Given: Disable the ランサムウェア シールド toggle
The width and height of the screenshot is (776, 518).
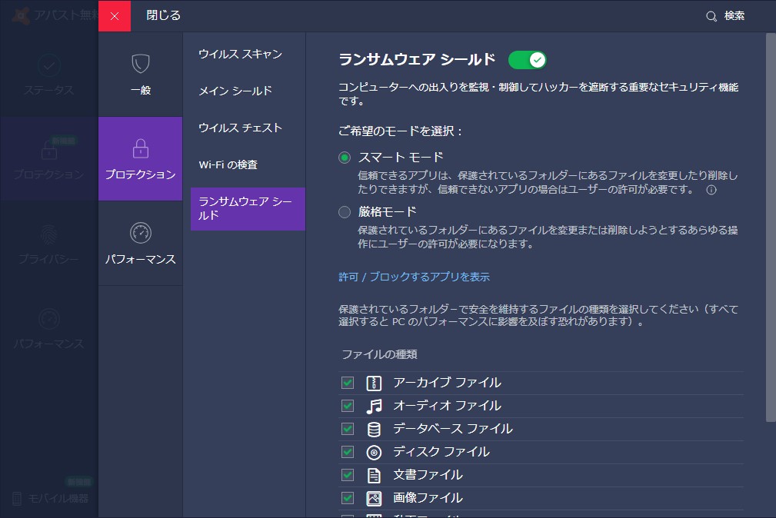Looking at the screenshot, I should click(x=528, y=58).
